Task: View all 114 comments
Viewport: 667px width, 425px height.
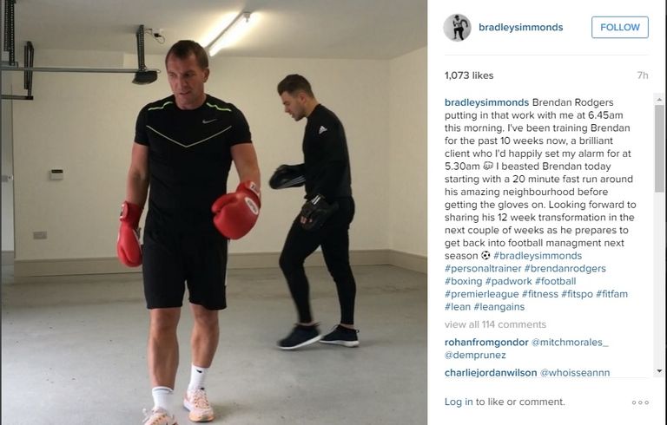Action: pos(495,324)
